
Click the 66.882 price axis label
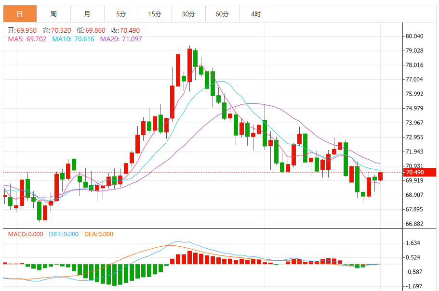coord(414,224)
